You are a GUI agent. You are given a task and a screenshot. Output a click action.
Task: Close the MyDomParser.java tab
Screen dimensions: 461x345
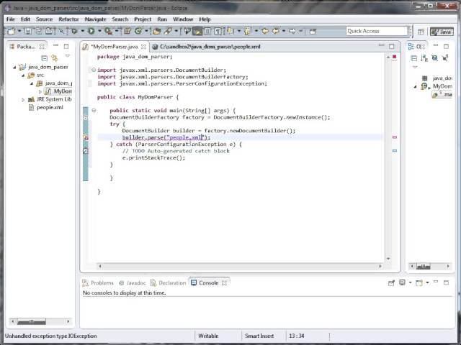(143, 47)
